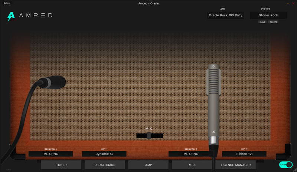This screenshot has width=297, height=172.
Task: Open the SPEAKER 1 dropdown showing ML ORNG
Action: coord(51,154)
